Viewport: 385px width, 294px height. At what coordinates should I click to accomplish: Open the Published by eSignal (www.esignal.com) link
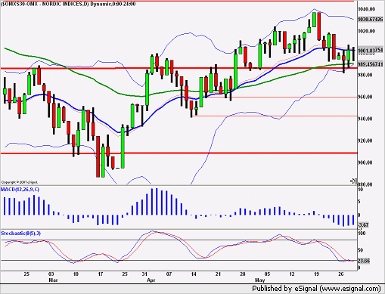click(x=316, y=288)
